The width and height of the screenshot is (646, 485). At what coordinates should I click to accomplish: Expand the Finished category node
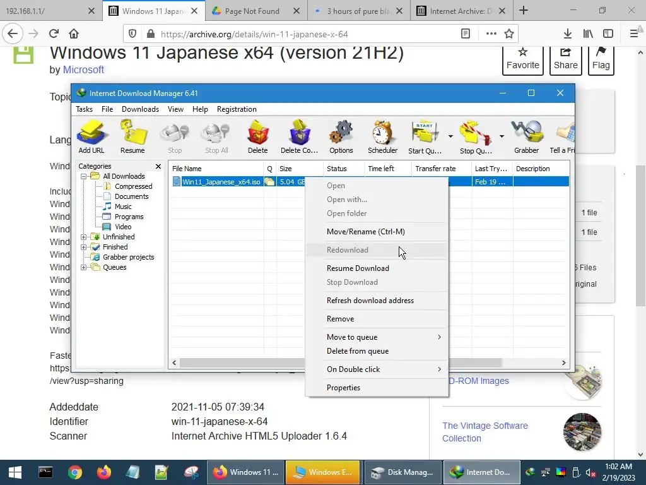pos(84,247)
